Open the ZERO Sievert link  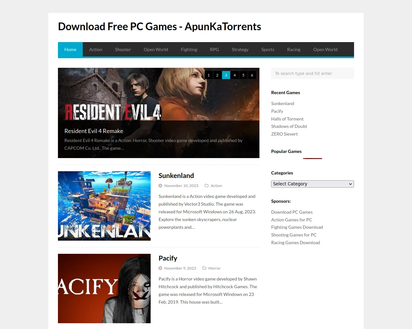(x=284, y=134)
